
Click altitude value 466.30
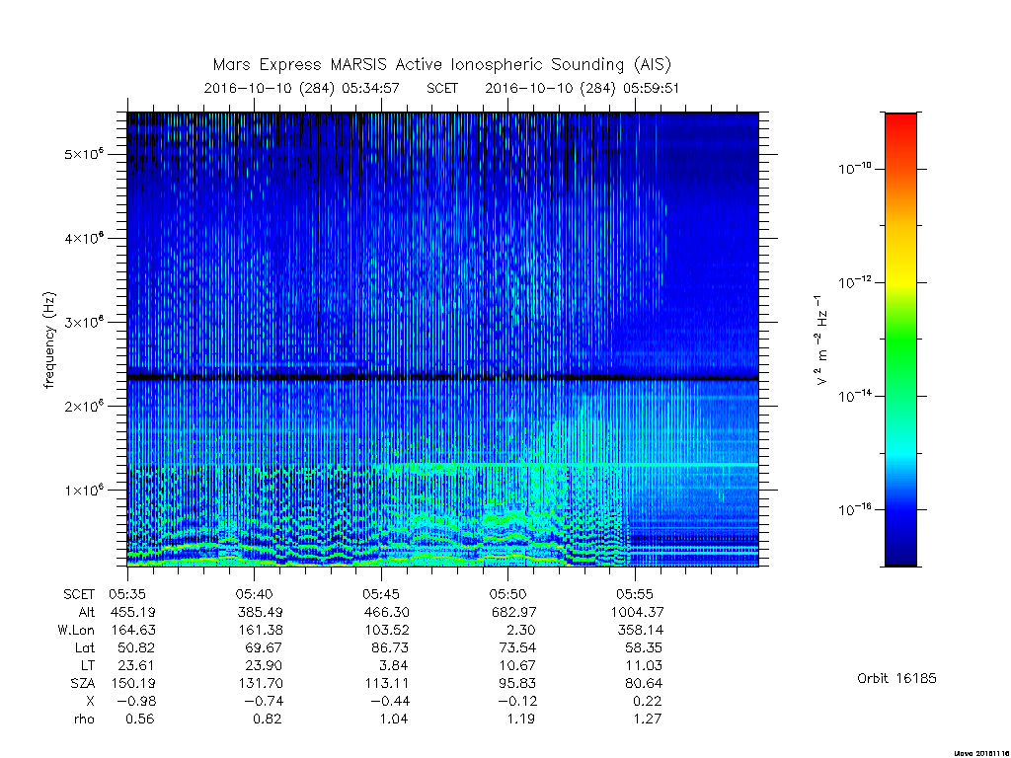(x=386, y=612)
